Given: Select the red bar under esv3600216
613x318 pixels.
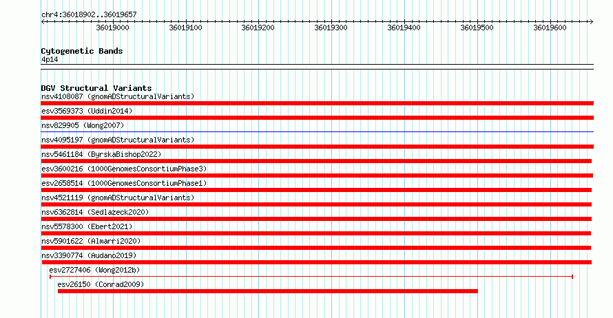Looking at the screenshot, I should pyautogui.click(x=317, y=176).
